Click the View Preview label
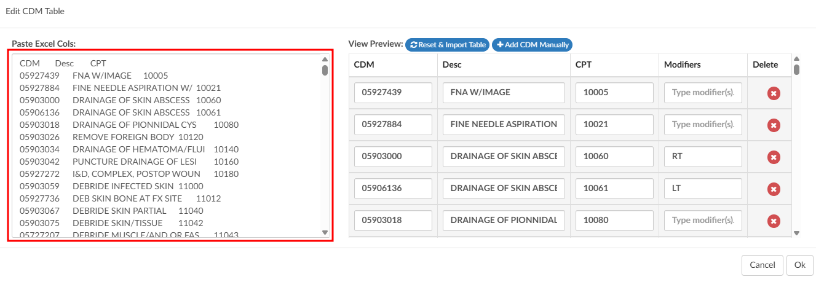816x282 pixels. tap(375, 44)
